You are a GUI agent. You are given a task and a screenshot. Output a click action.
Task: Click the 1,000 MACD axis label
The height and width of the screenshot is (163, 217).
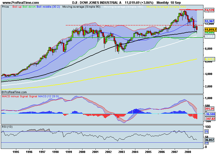208,98
